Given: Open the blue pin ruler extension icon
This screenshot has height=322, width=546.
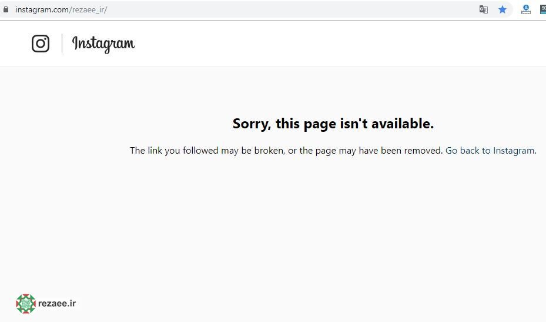Looking at the screenshot, I should point(526,9).
